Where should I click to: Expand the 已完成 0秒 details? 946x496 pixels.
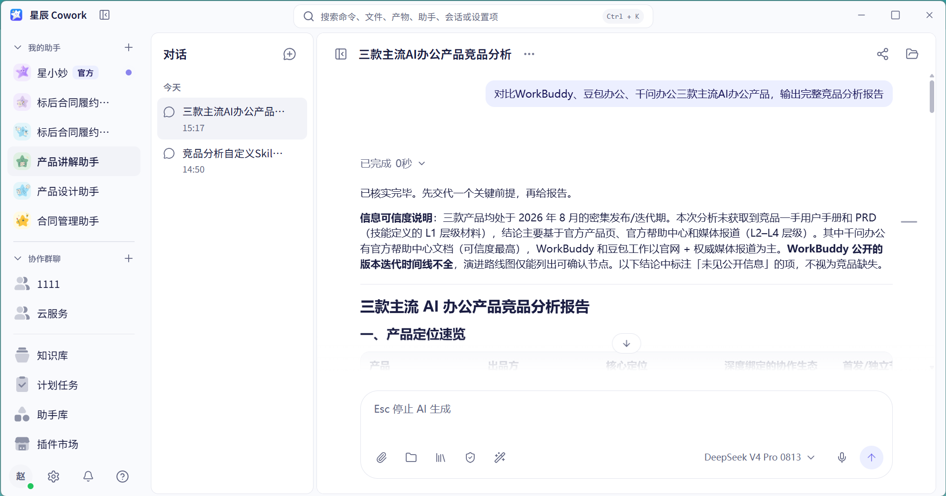point(393,163)
